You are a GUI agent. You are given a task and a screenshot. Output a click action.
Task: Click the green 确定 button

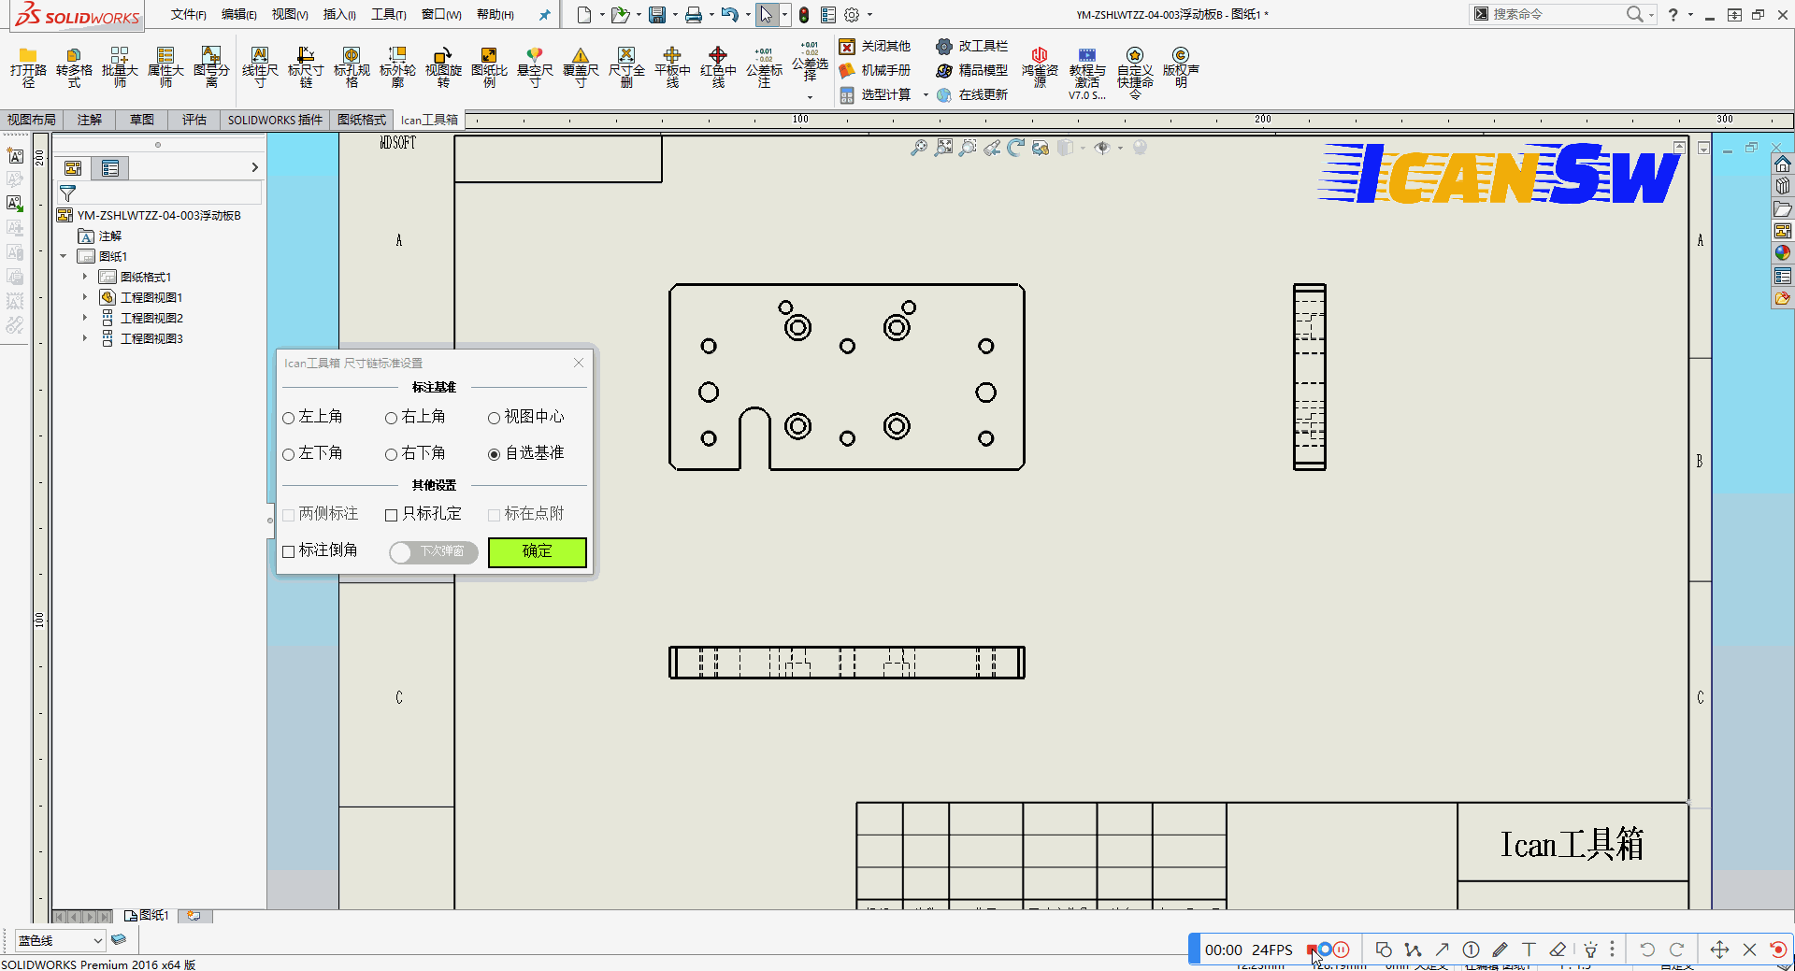tap(537, 551)
